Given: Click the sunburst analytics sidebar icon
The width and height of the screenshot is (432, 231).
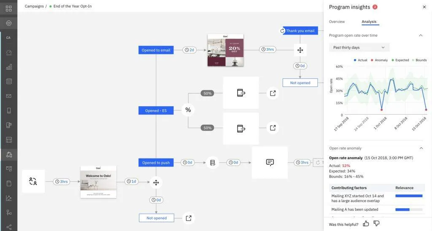Looking at the screenshot, I should coord(9,52).
